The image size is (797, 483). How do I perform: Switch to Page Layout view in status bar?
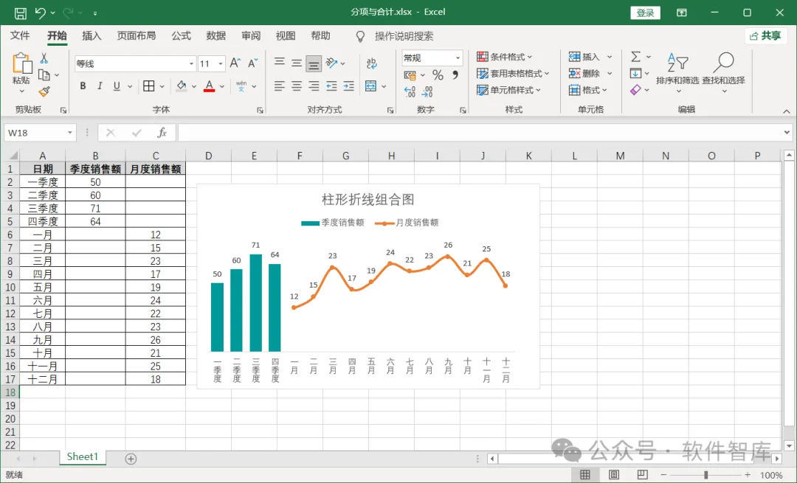[x=614, y=475]
